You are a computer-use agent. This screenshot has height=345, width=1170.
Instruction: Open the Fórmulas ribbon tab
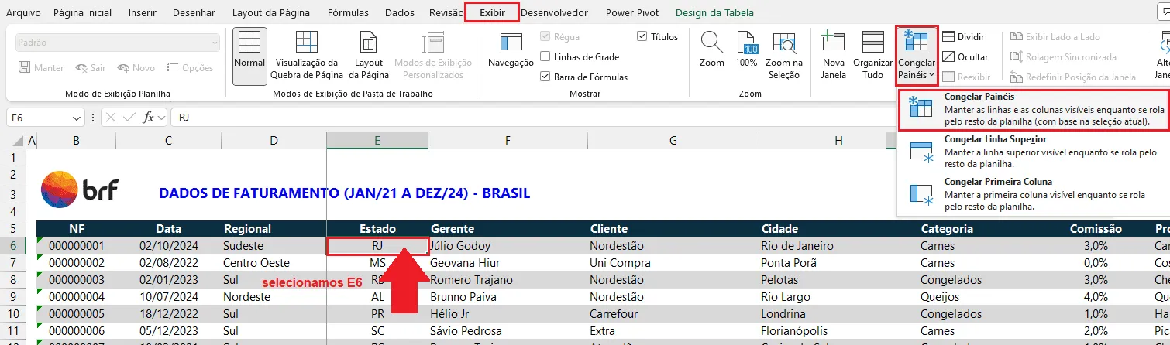348,12
